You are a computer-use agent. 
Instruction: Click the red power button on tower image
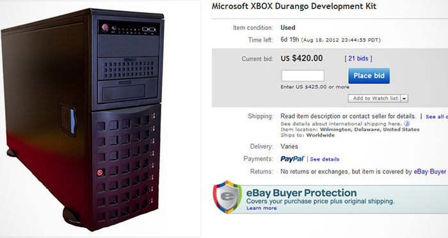pyautogui.click(x=105, y=27)
